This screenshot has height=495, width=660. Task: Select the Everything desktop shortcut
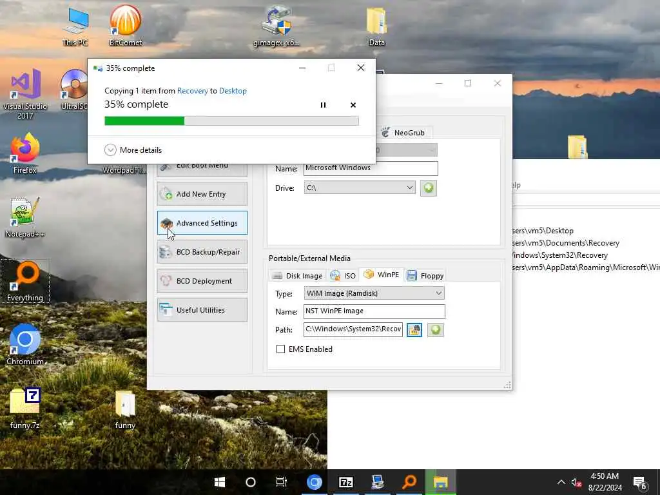click(x=25, y=281)
